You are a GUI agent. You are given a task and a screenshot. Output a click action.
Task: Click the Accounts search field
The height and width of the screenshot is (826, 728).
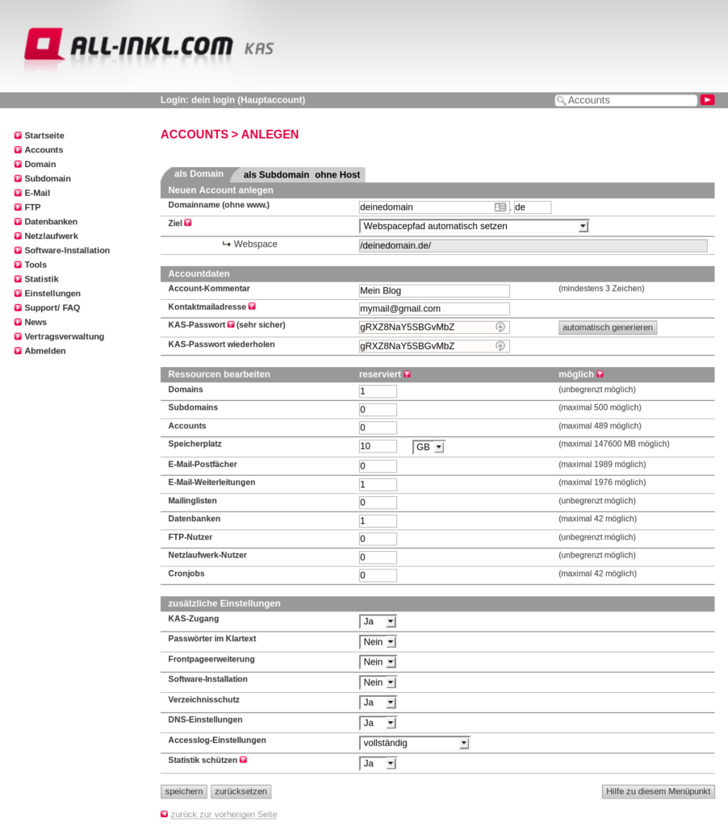625,100
